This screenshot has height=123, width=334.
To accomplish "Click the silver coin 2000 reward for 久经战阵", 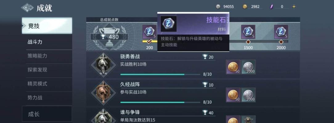I will 248,95.
